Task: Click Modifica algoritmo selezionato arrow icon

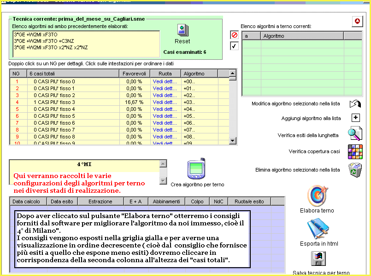Action: pos(355,103)
